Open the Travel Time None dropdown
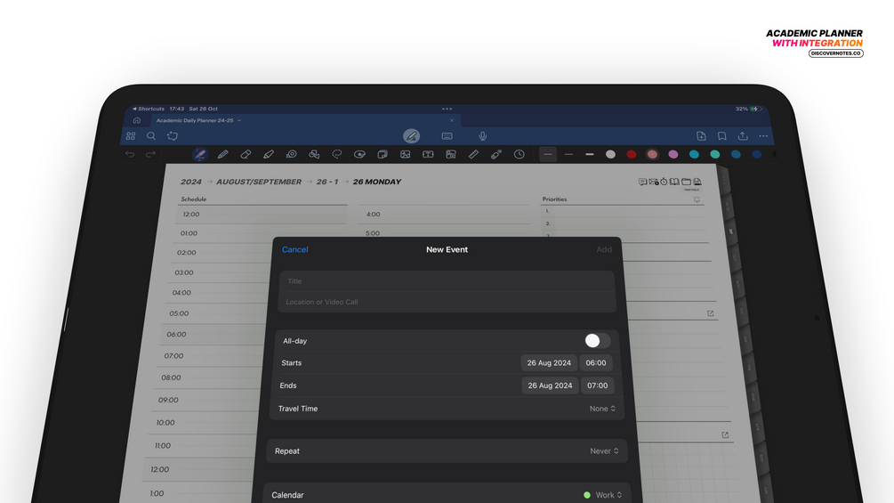The width and height of the screenshot is (894, 503). click(x=602, y=409)
